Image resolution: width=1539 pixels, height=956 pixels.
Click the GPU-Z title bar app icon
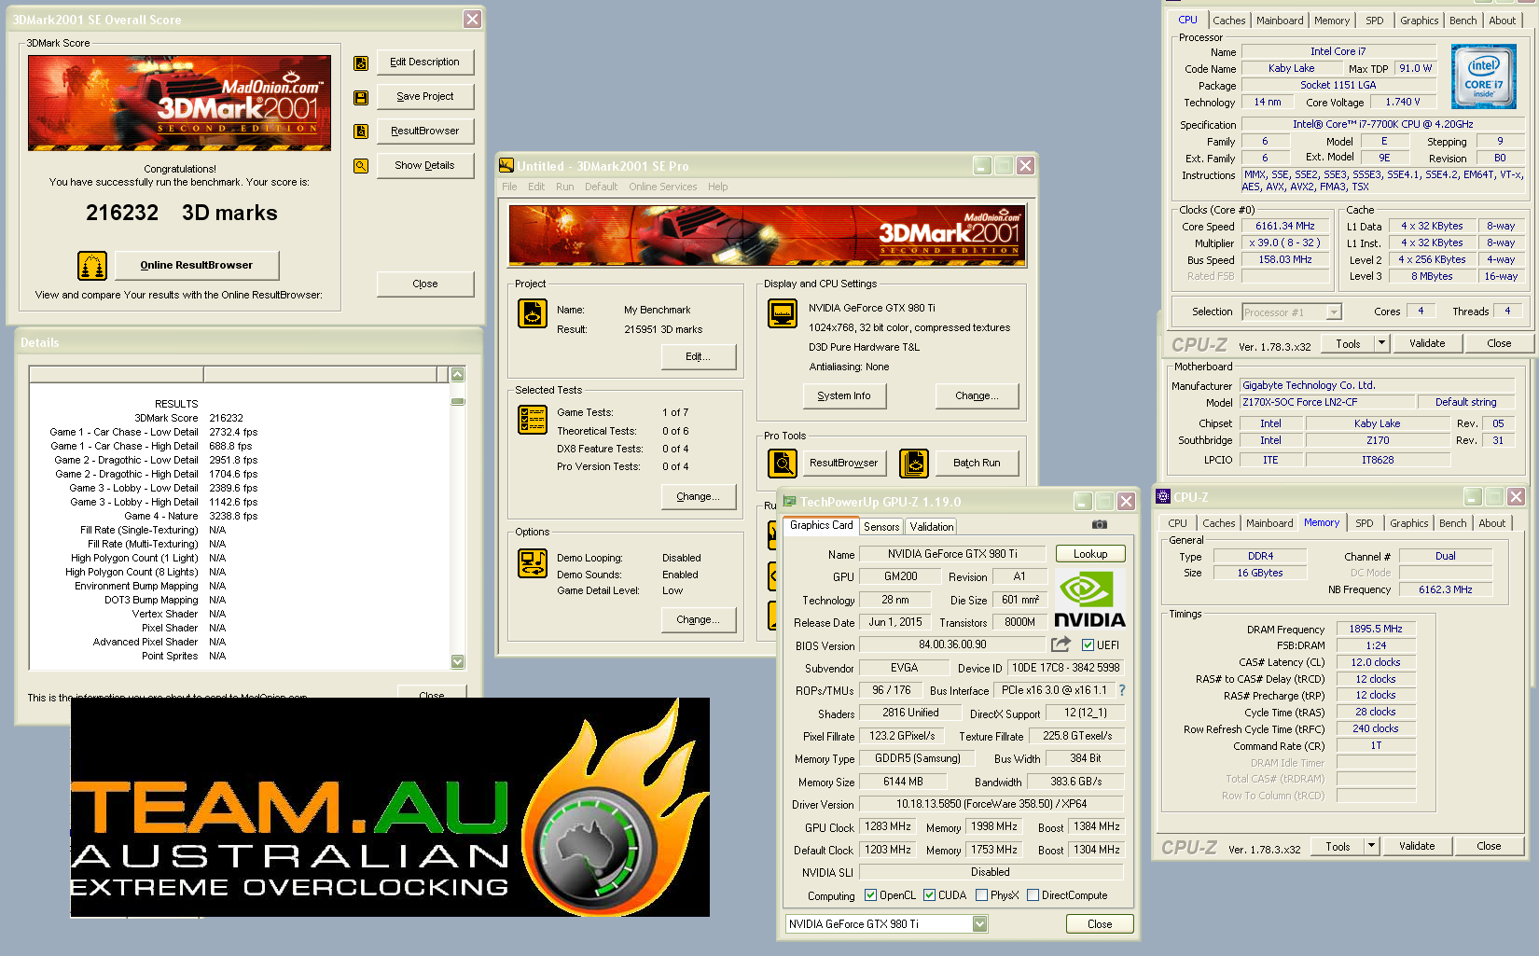pyautogui.click(x=789, y=502)
